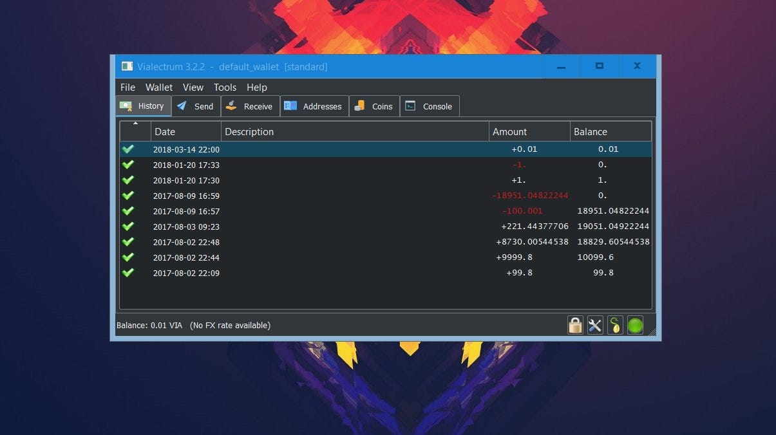Viewport: 776px width, 435px height.
Task: Click the balance value 18829.60544538
Action: tap(613, 242)
